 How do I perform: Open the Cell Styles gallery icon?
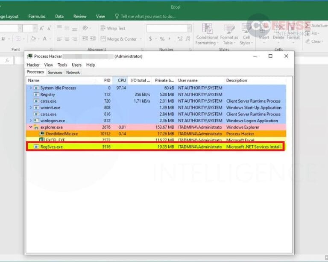pos(245,29)
